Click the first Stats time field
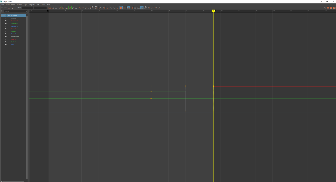Viewport: 336px width, 182px height. (28, 8)
